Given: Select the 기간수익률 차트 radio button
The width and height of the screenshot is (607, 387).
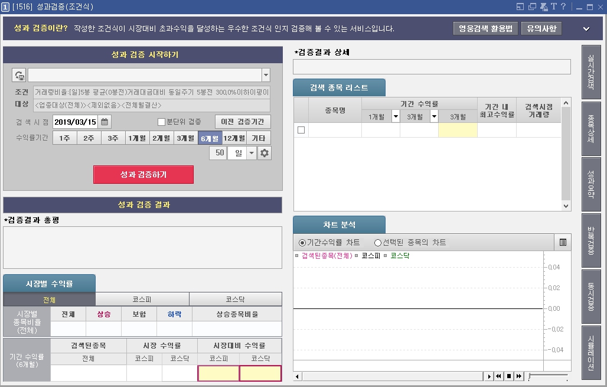Looking at the screenshot, I should point(302,243).
